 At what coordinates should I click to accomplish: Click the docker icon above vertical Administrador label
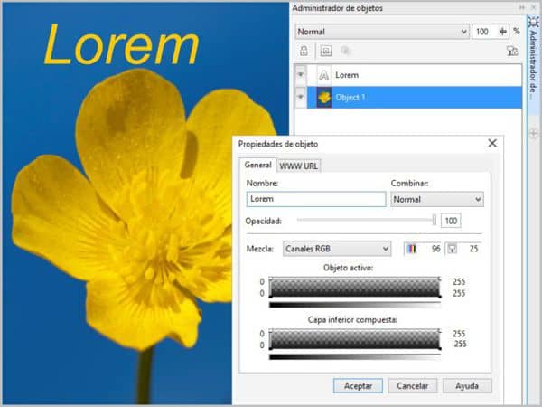533,20
